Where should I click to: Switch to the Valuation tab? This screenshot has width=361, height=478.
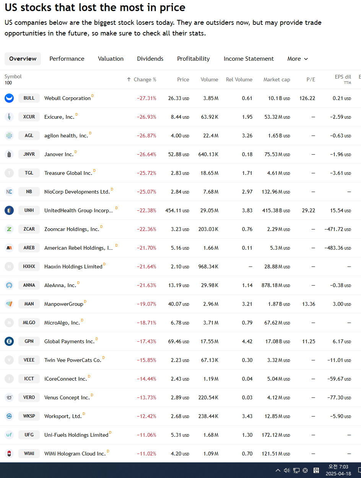coord(111,59)
